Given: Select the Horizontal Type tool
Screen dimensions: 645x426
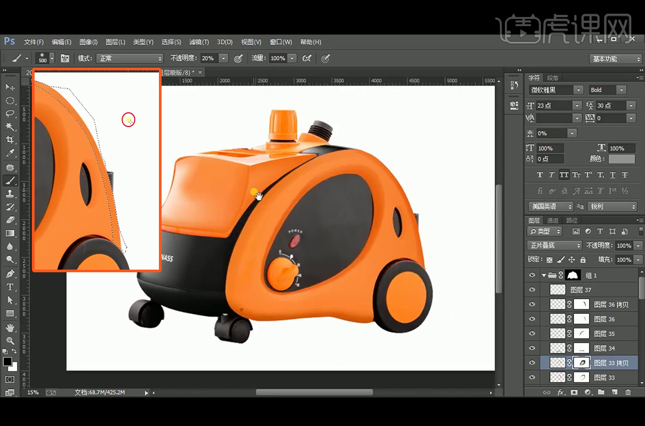Looking at the screenshot, I should pyautogui.click(x=10, y=287).
